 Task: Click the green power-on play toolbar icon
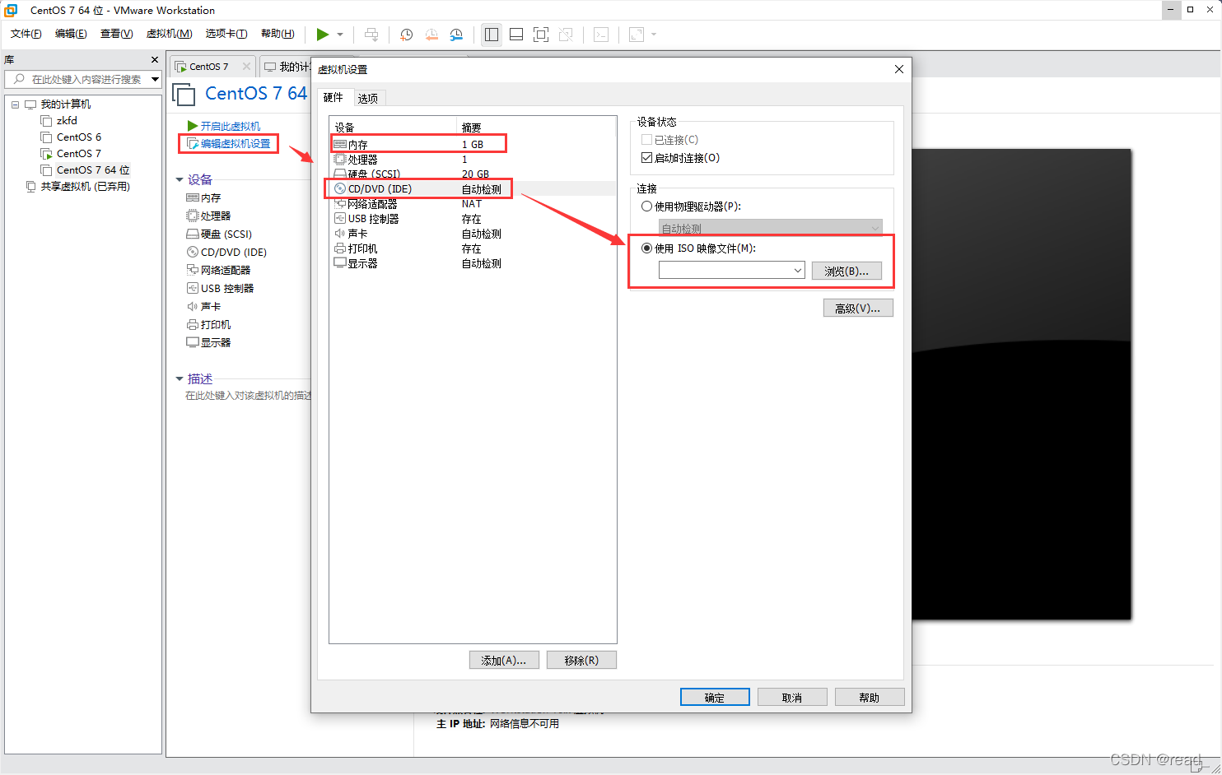coord(322,35)
